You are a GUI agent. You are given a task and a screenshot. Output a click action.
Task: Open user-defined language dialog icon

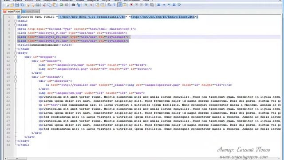(125, 5)
